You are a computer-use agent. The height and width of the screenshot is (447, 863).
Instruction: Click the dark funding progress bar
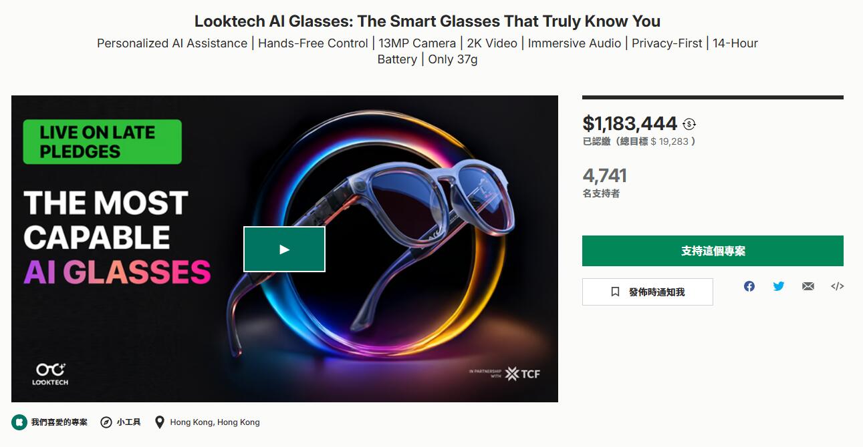[x=713, y=97]
